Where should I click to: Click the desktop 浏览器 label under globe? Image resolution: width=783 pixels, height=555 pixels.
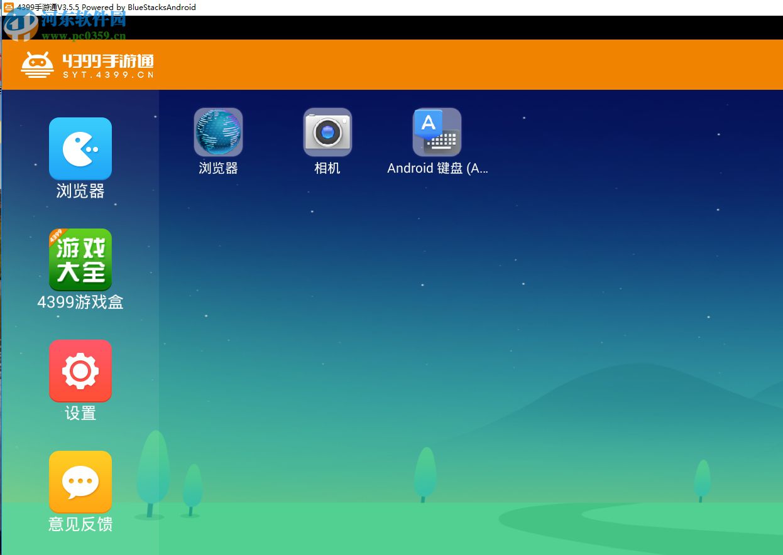tap(218, 168)
